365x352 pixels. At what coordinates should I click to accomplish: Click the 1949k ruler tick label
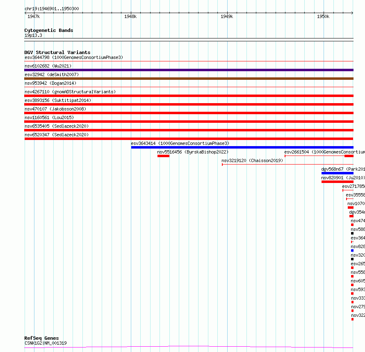click(x=227, y=16)
